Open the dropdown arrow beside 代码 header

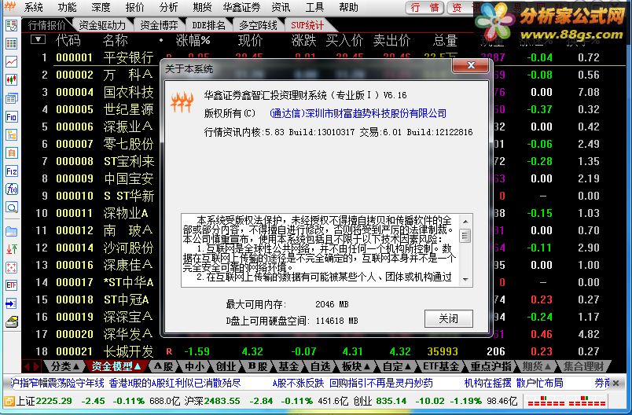click(x=38, y=39)
